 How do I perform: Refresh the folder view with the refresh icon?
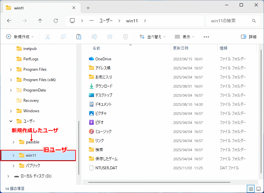click(x=55, y=21)
